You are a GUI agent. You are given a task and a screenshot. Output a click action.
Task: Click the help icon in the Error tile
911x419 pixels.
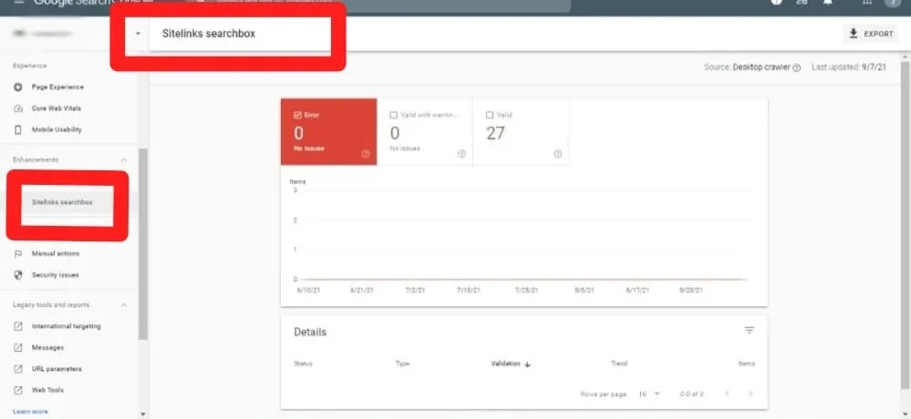(x=366, y=154)
